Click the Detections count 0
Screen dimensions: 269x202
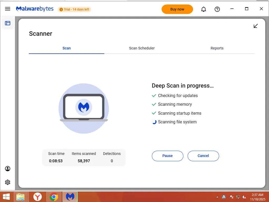tap(112, 161)
